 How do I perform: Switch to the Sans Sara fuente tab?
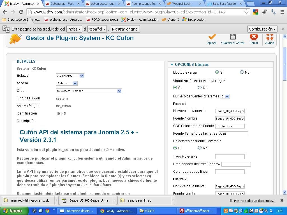(225, 4)
